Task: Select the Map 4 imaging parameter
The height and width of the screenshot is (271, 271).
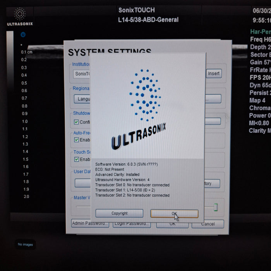Action: [x=257, y=100]
